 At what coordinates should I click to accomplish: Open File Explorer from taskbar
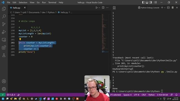[15, 99]
